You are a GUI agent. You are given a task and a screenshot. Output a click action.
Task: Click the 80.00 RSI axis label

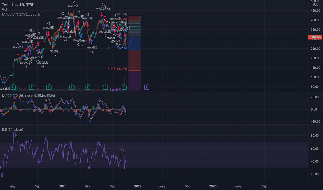315,135
